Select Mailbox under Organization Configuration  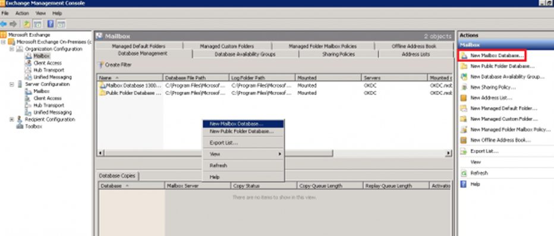click(x=42, y=56)
